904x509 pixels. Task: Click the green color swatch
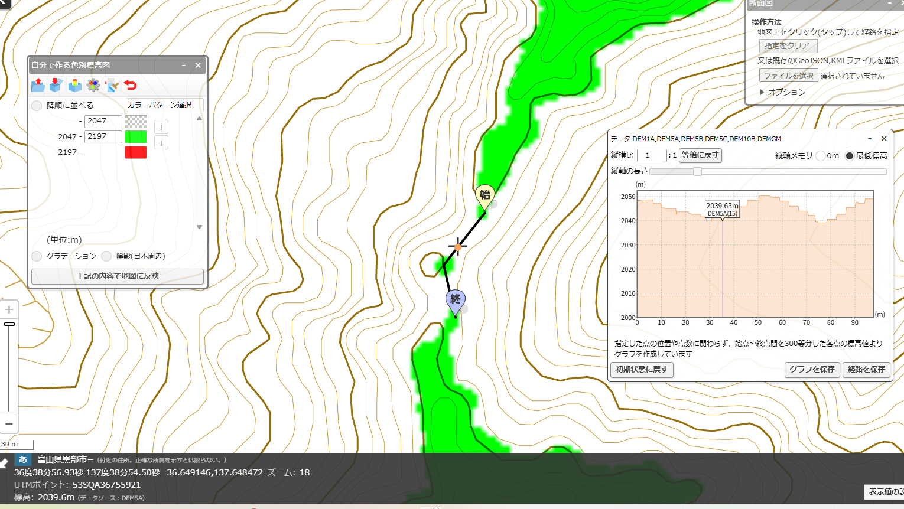pos(136,136)
